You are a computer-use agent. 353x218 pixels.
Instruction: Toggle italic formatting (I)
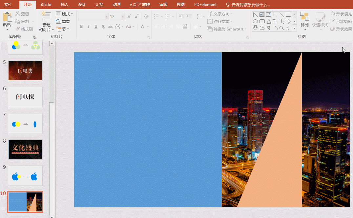pyautogui.click(x=89, y=27)
